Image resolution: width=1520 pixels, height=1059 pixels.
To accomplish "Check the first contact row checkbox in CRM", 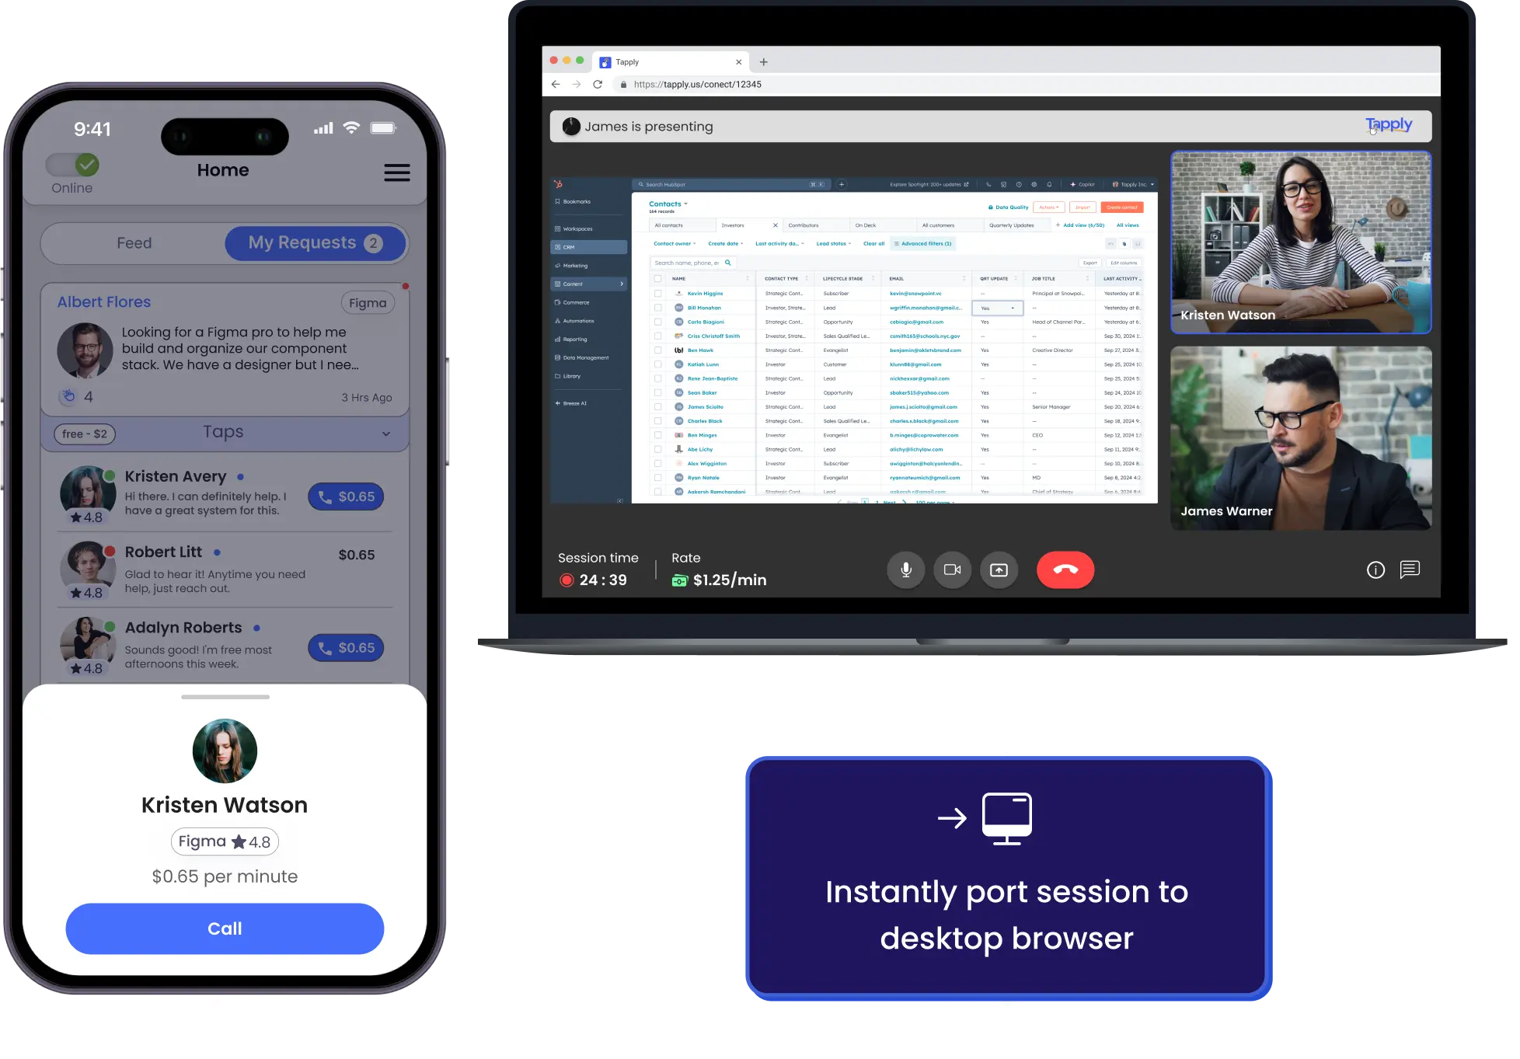I will click(x=657, y=294).
